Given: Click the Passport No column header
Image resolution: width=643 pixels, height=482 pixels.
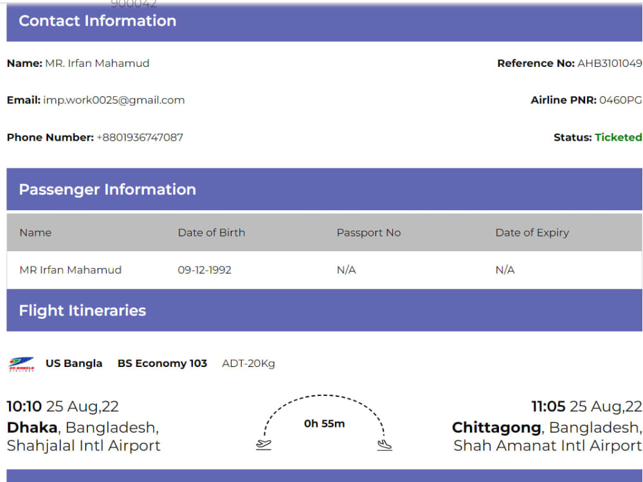Looking at the screenshot, I should coord(368,233).
